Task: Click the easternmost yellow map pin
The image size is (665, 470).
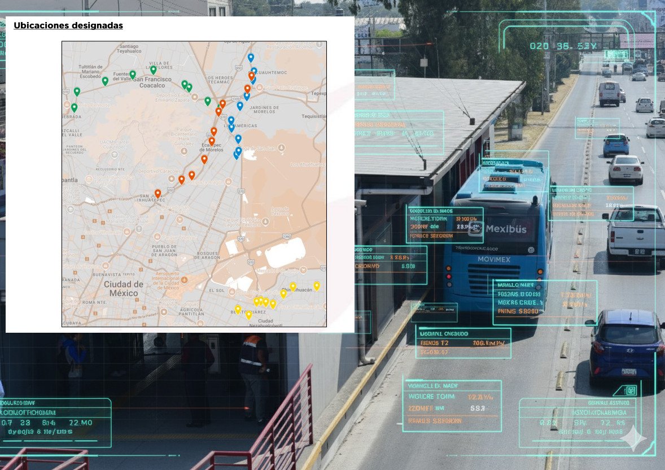Action: [x=317, y=285]
